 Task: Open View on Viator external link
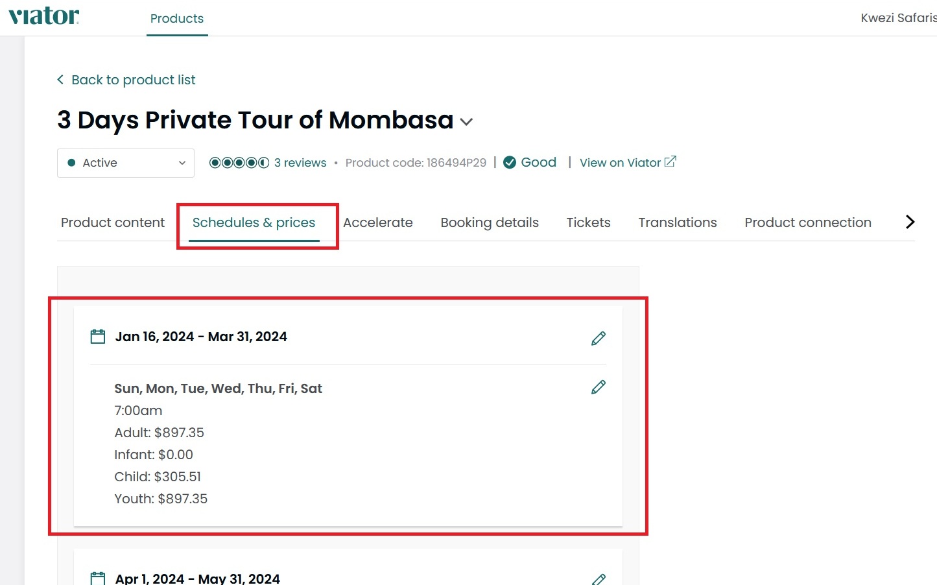point(627,163)
